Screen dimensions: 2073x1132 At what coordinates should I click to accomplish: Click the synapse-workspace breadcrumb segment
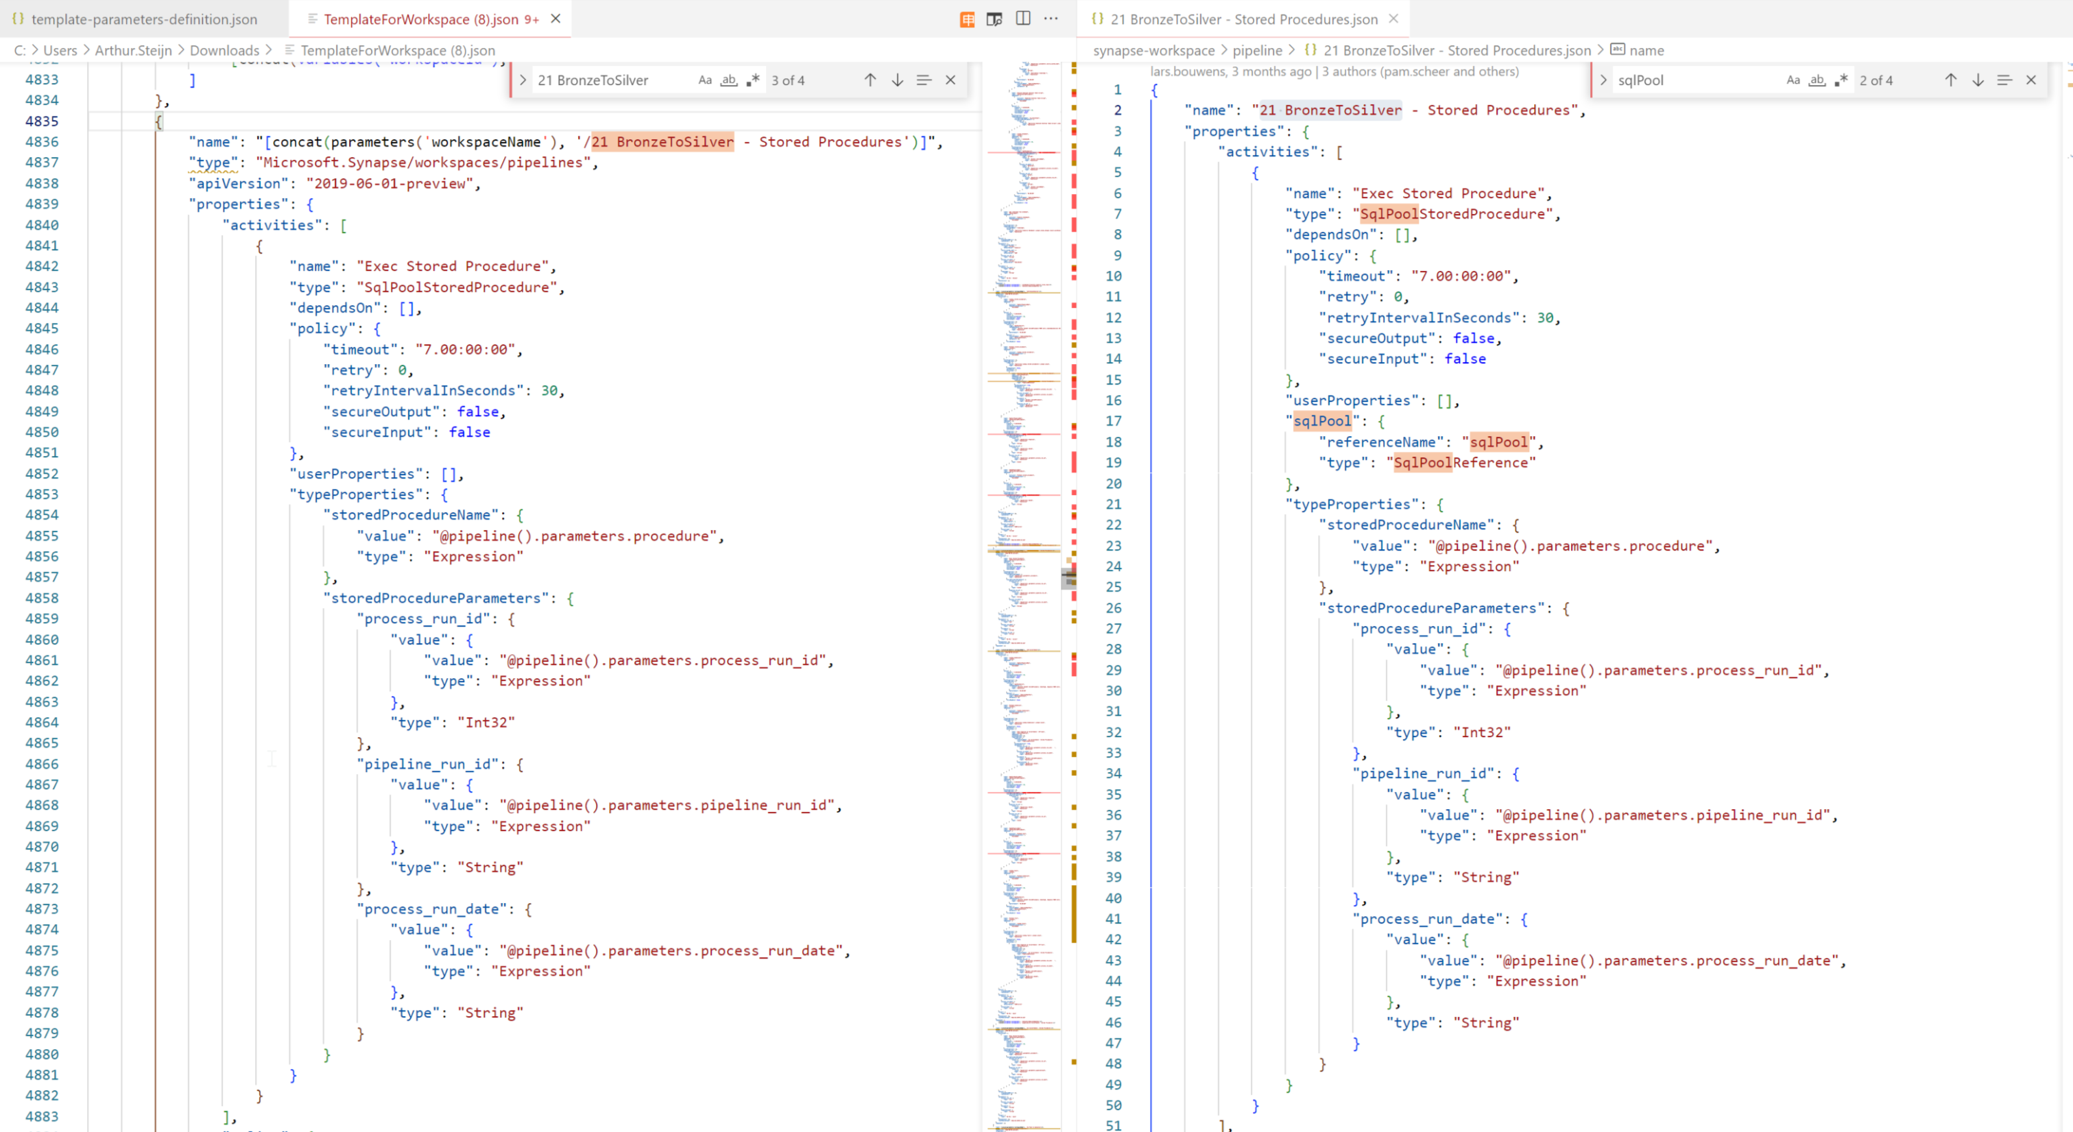click(1153, 51)
